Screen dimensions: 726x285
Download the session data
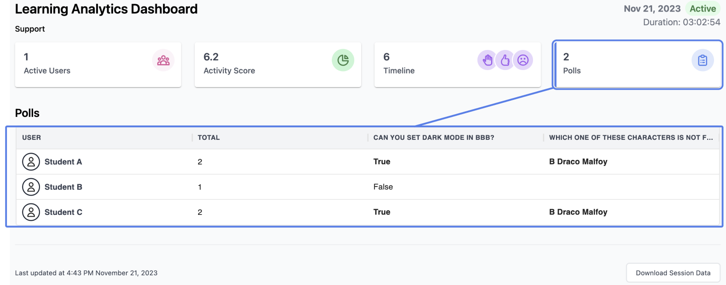pyautogui.click(x=673, y=273)
